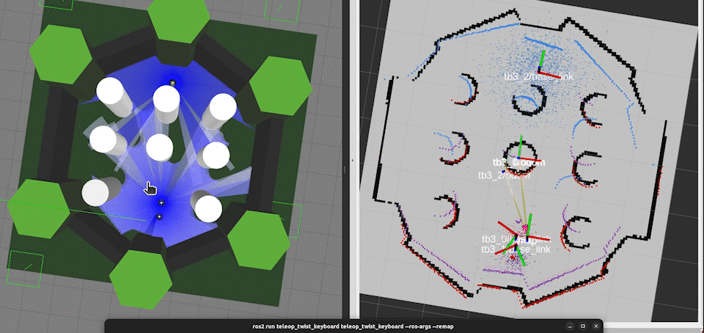Select the robot at the top of the arena
Viewport: 704px width, 333px height.
172,83
